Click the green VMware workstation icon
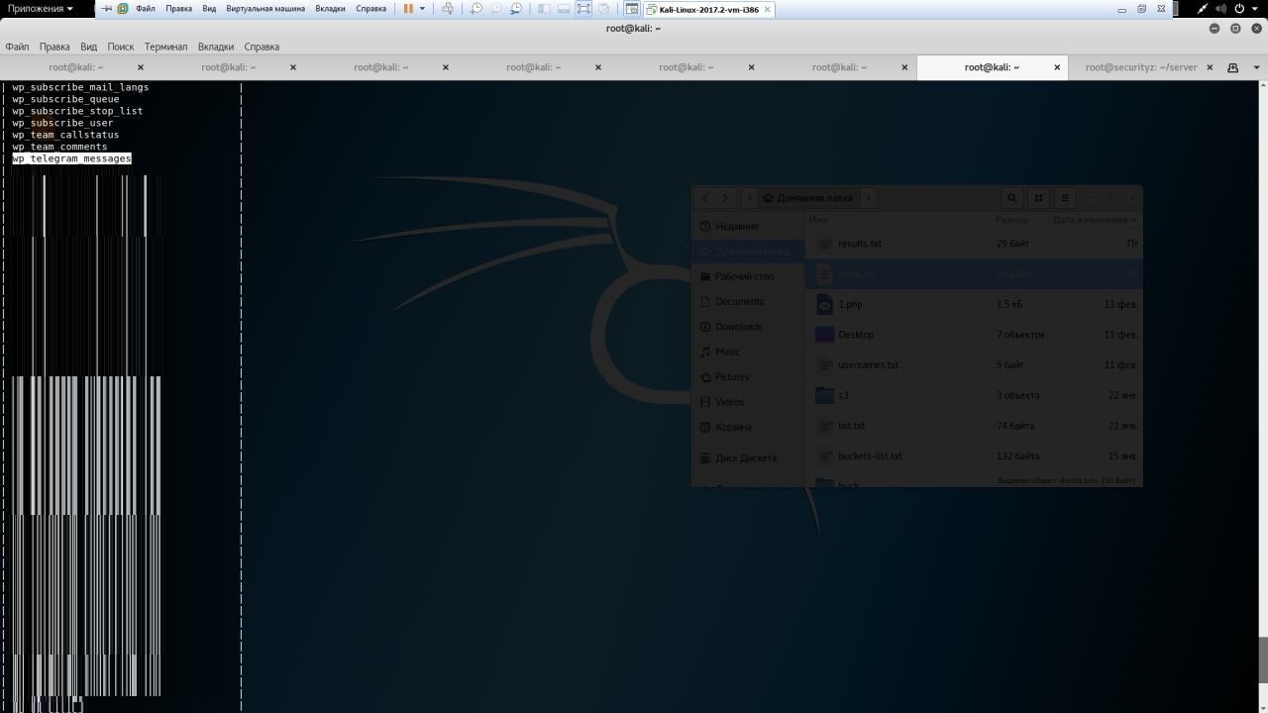1268x713 pixels. 123,8
